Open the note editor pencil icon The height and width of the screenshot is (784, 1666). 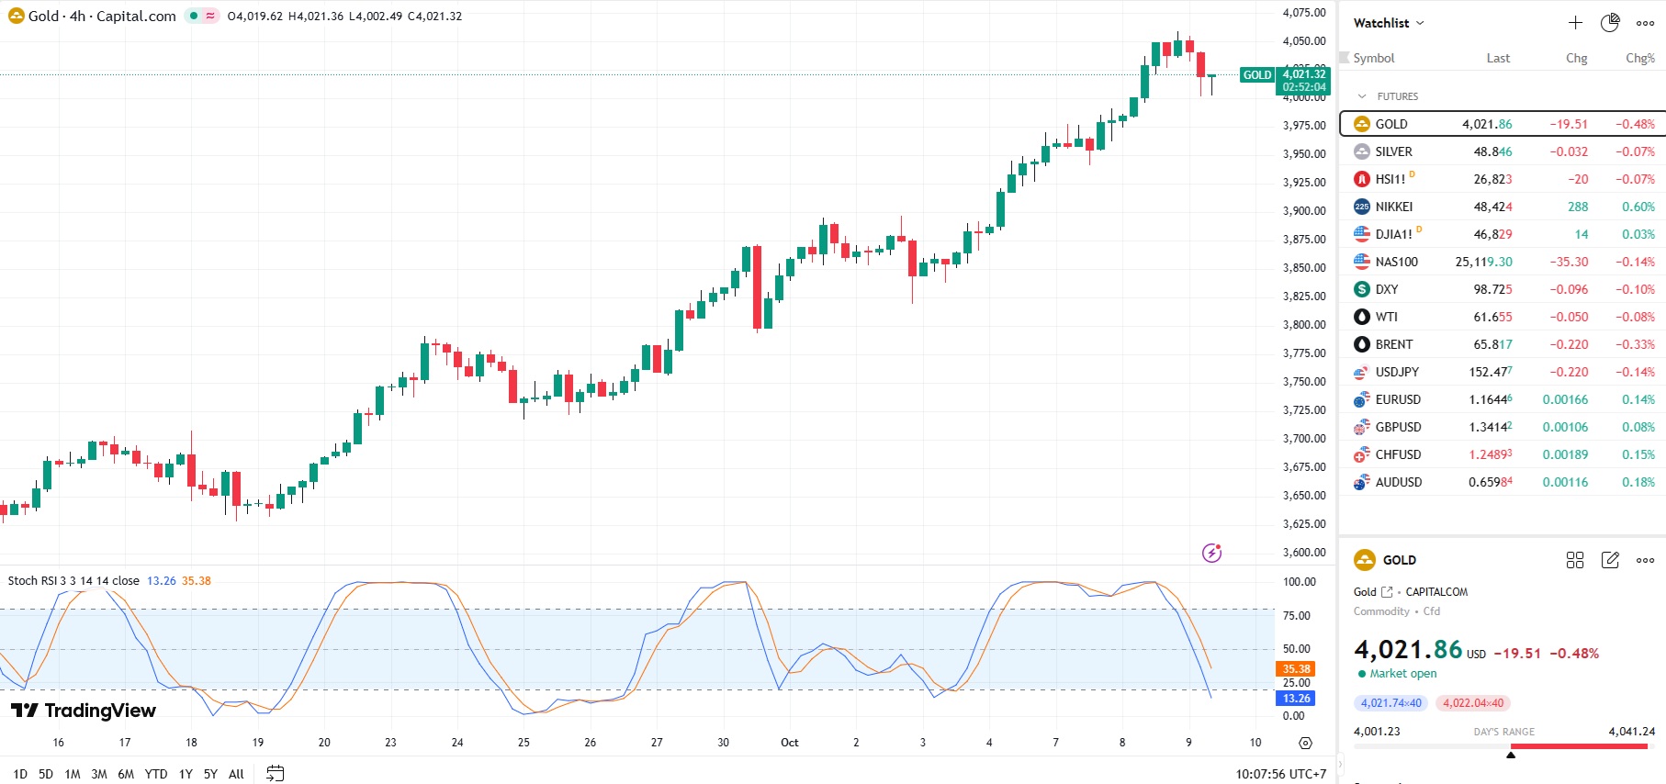[1610, 560]
